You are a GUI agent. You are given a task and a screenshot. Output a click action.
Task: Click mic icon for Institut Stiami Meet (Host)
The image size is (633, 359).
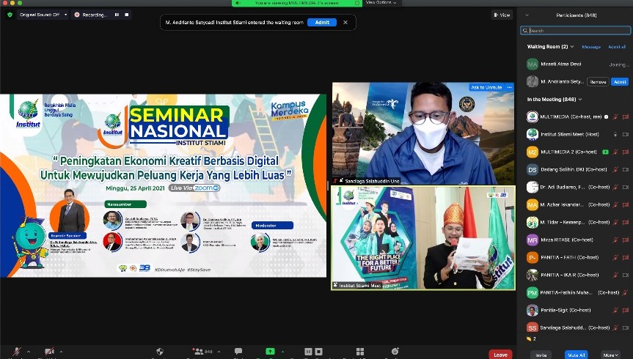[615, 134]
